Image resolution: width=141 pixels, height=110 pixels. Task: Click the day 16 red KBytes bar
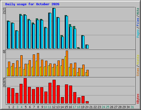[x=70, y=95]
